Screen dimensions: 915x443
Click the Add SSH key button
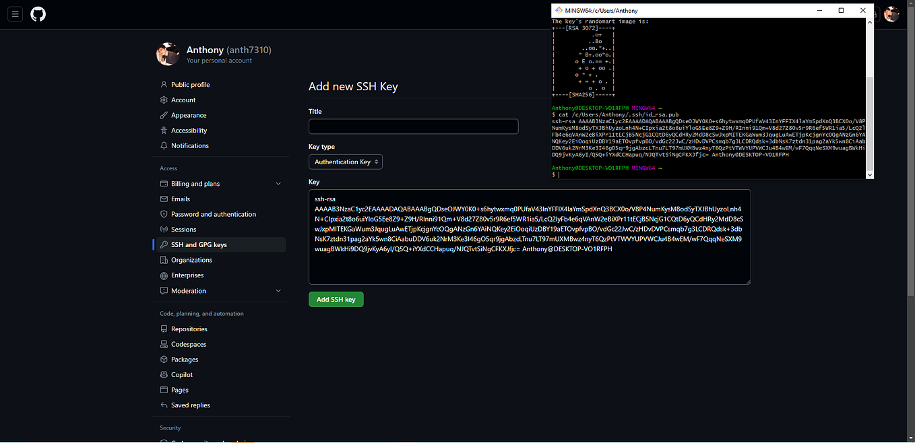coord(336,299)
